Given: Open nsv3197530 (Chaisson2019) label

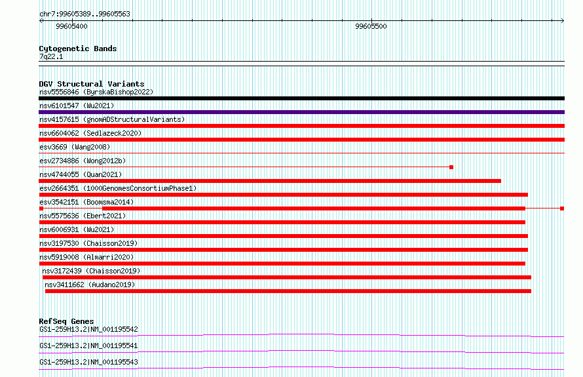Looking at the screenshot, I should point(88,243).
